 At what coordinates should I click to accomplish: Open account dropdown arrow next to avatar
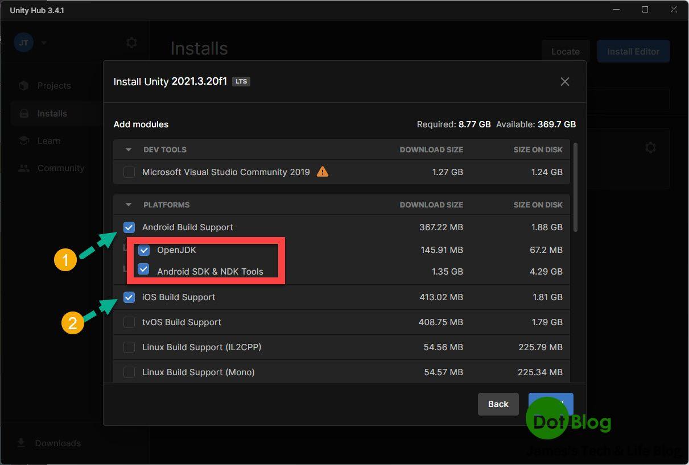pos(44,43)
